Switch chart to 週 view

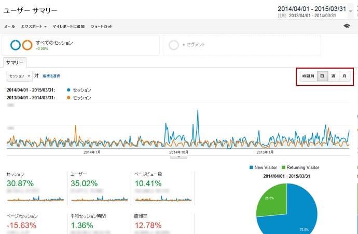pyautogui.click(x=333, y=76)
